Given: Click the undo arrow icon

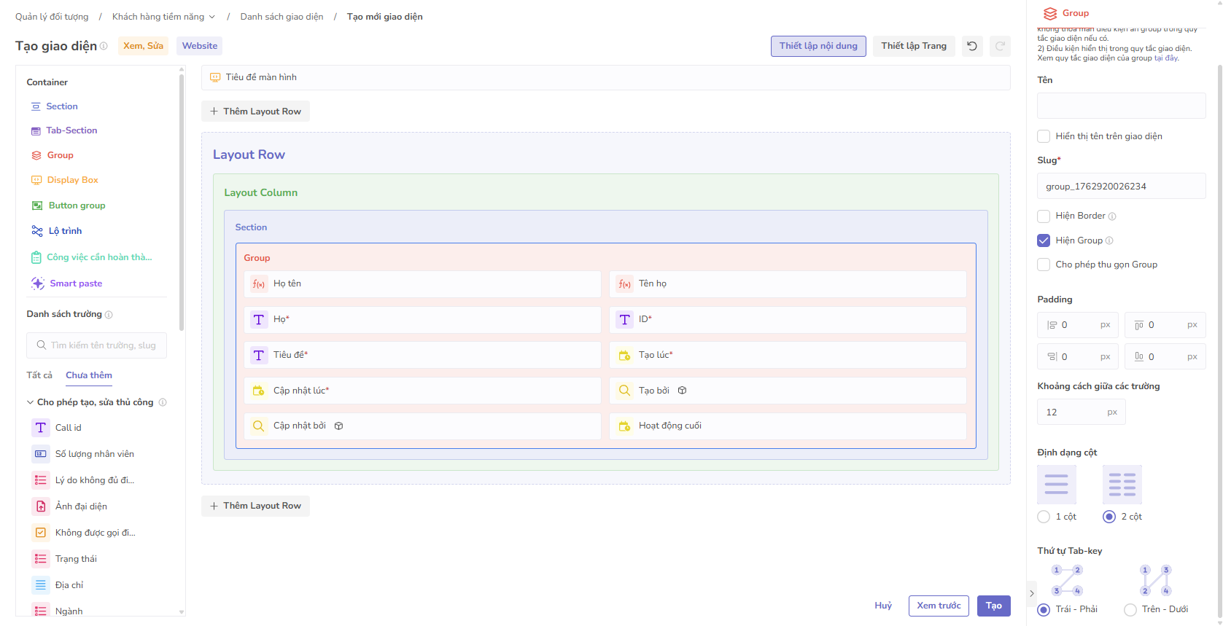Looking at the screenshot, I should (972, 46).
